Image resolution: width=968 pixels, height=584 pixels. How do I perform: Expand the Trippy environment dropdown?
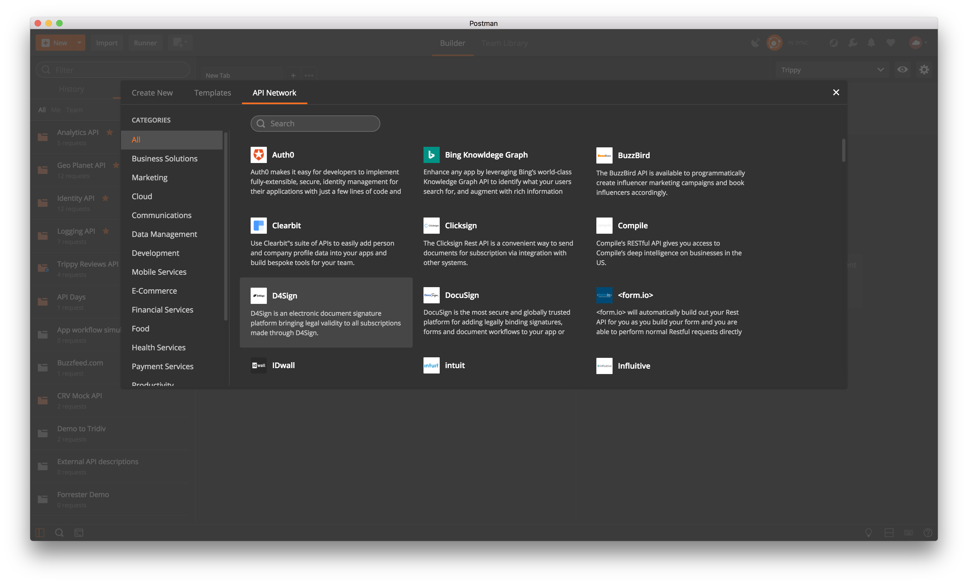click(x=881, y=69)
